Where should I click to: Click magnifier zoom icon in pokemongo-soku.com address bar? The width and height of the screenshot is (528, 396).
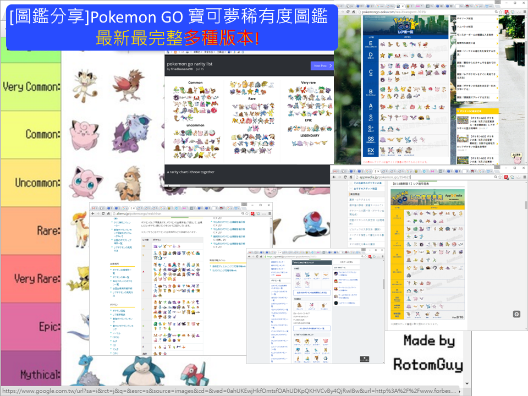pos(496,12)
